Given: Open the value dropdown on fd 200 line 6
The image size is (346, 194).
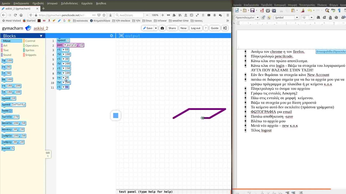Looking at the screenshot, I should pyautogui.click(x=64, y=64).
